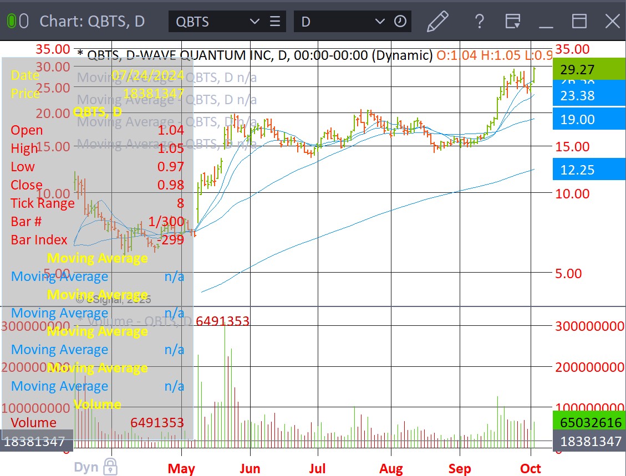Toggle the Dyn scaling label

pos(86,466)
